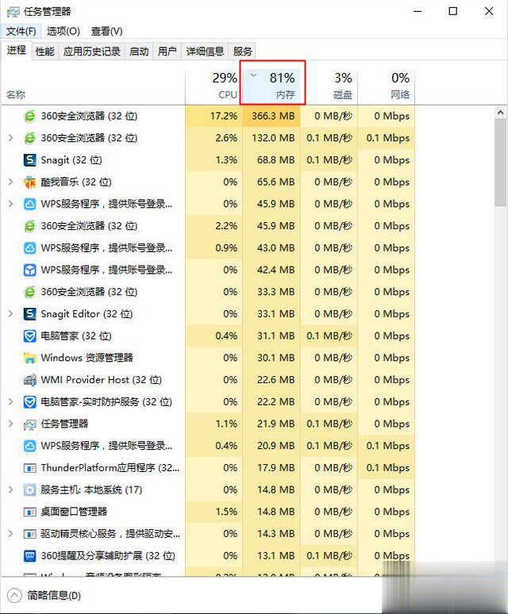Click the 360 browser icon using 2.2% CPU
The width and height of the screenshot is (508, 614).
tap(30, 226)
